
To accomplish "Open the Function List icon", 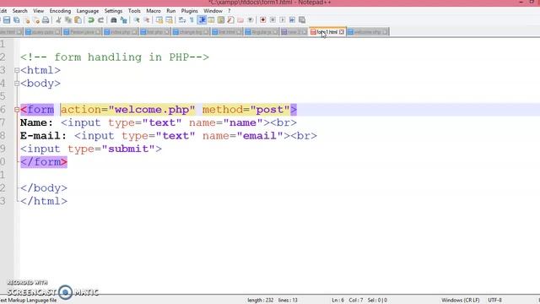I will 230,20.
